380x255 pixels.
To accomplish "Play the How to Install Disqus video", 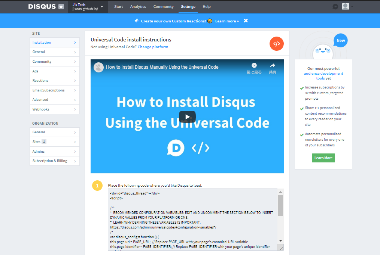I will (x=187, y=117).
